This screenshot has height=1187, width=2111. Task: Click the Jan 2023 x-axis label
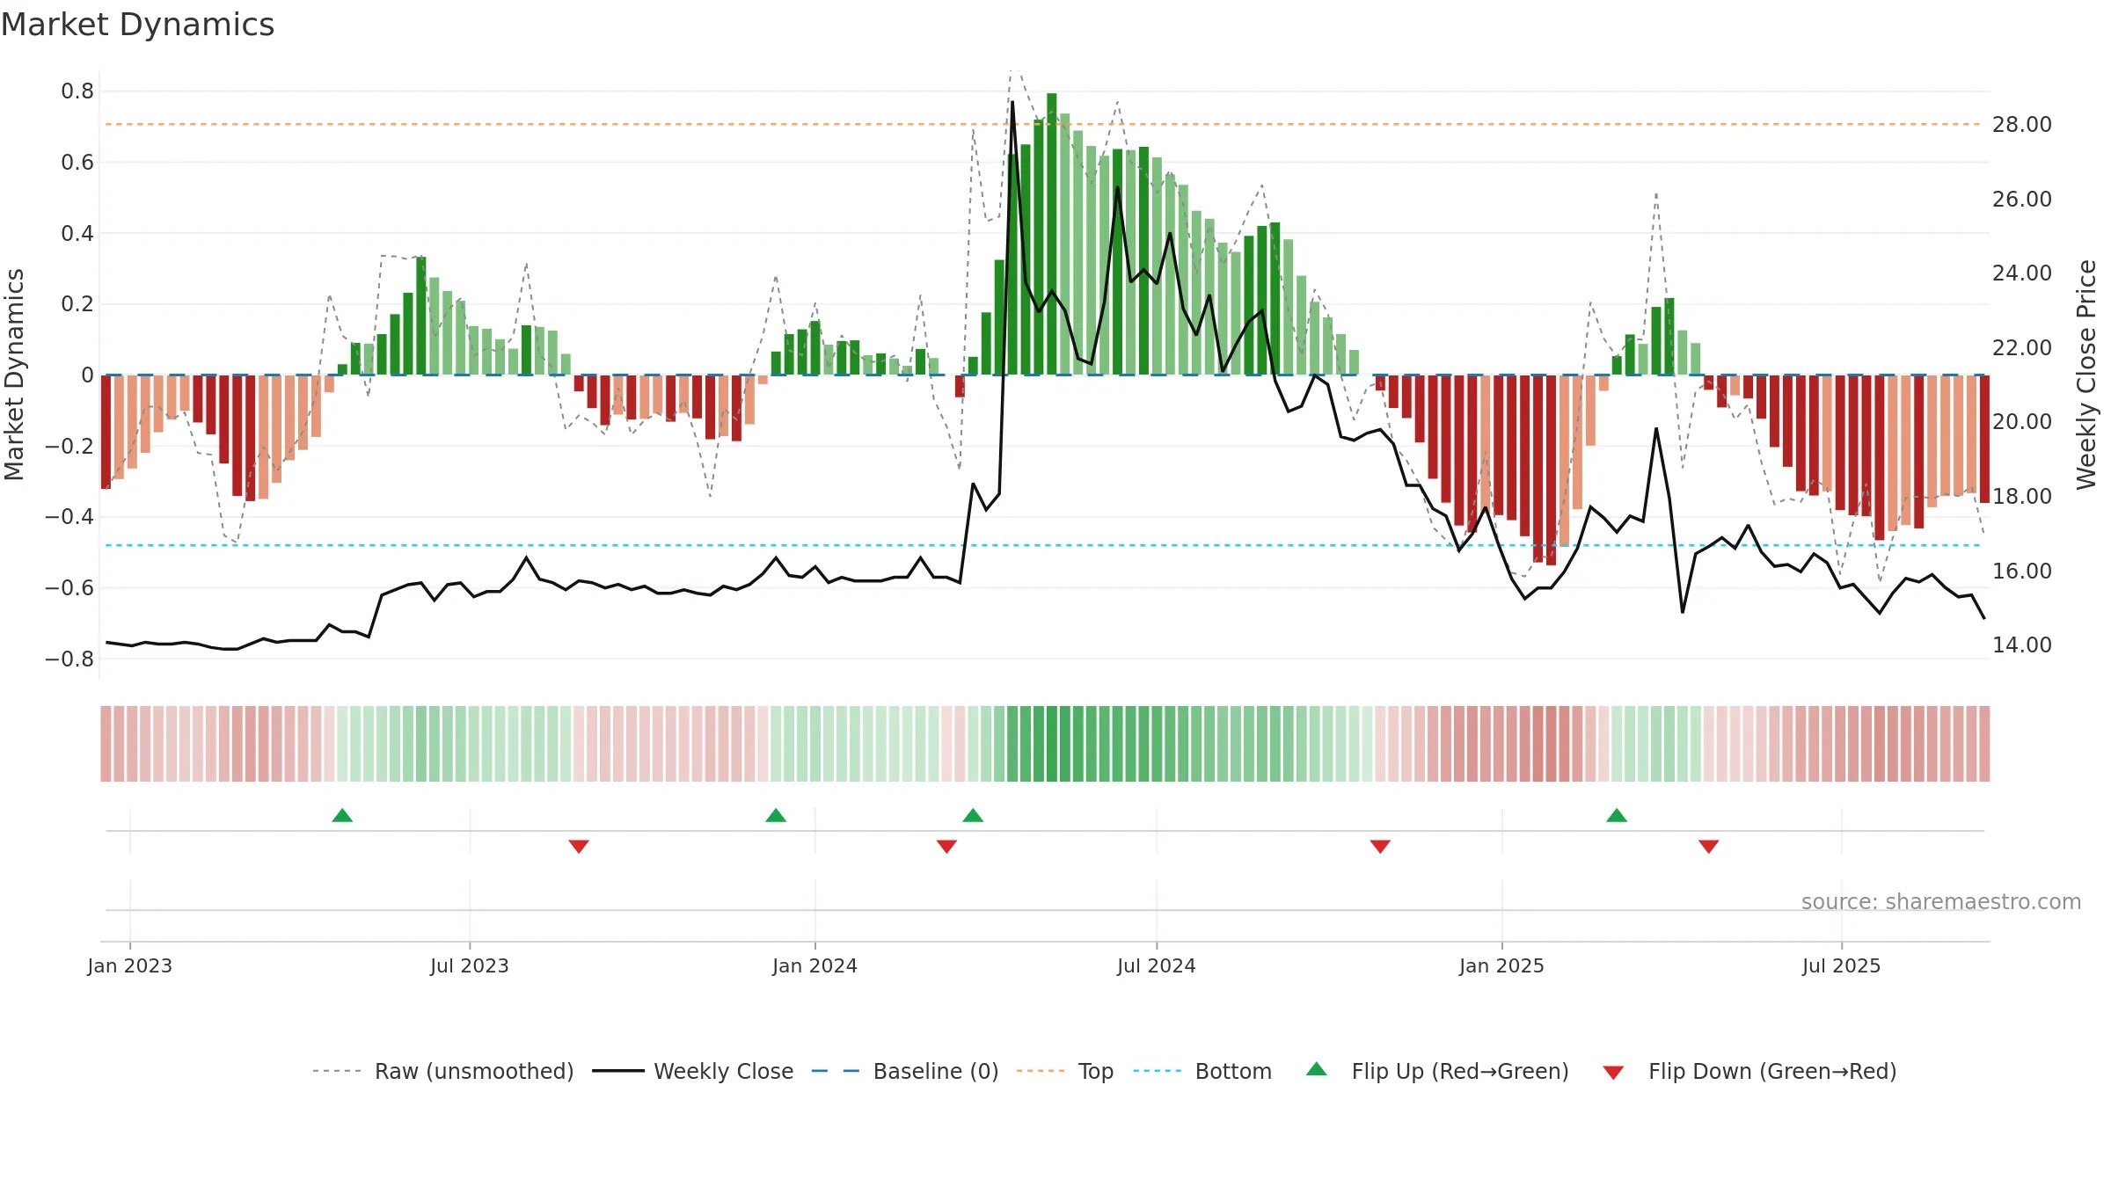click(130, 965)
